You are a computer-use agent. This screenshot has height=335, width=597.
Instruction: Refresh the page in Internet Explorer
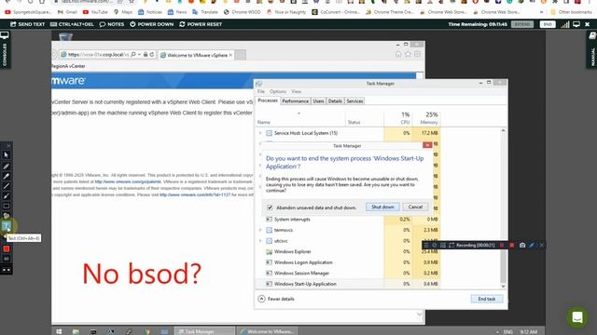[151, 55]
